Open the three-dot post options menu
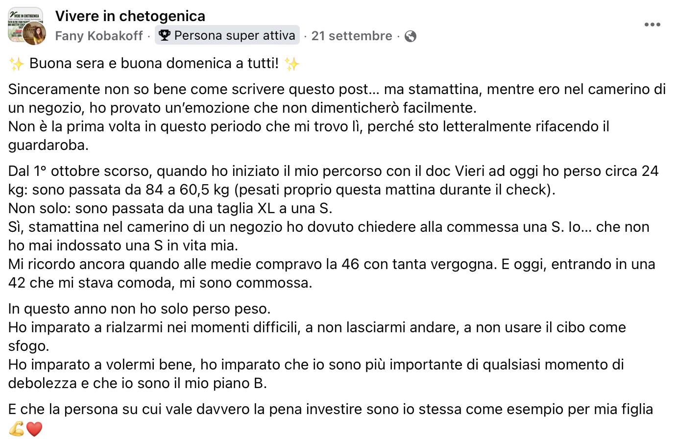 652,24
